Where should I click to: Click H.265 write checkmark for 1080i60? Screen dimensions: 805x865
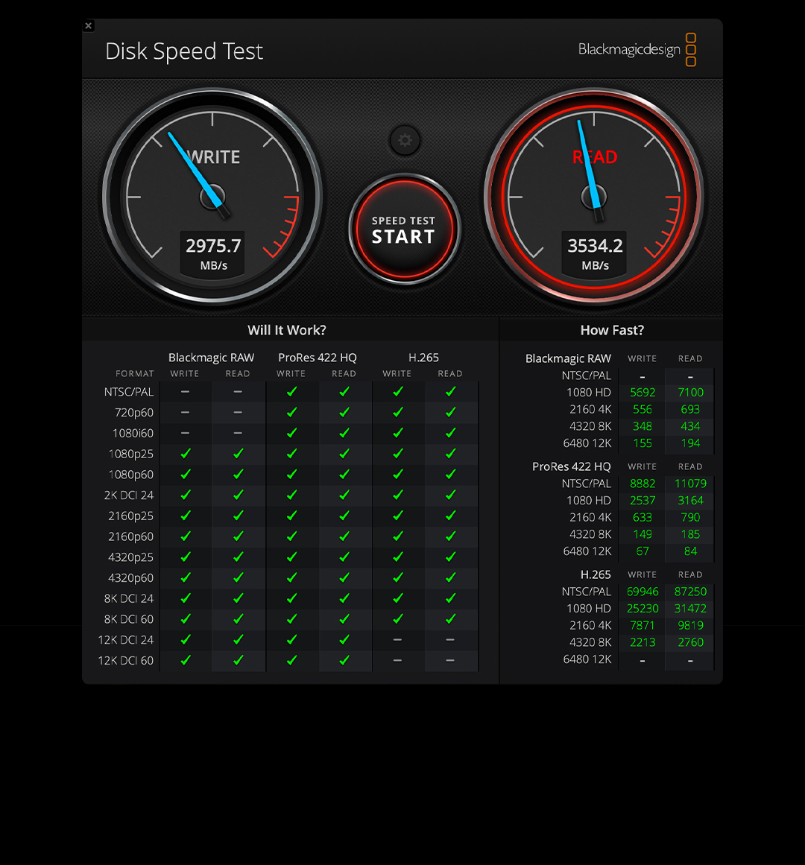[397, 432]
